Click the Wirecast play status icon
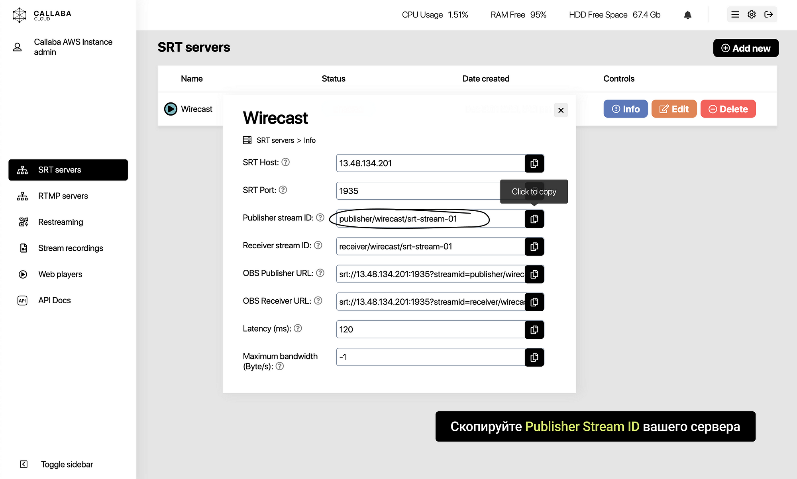This screenshot has width=797, height=479. [x=171, y=109]
